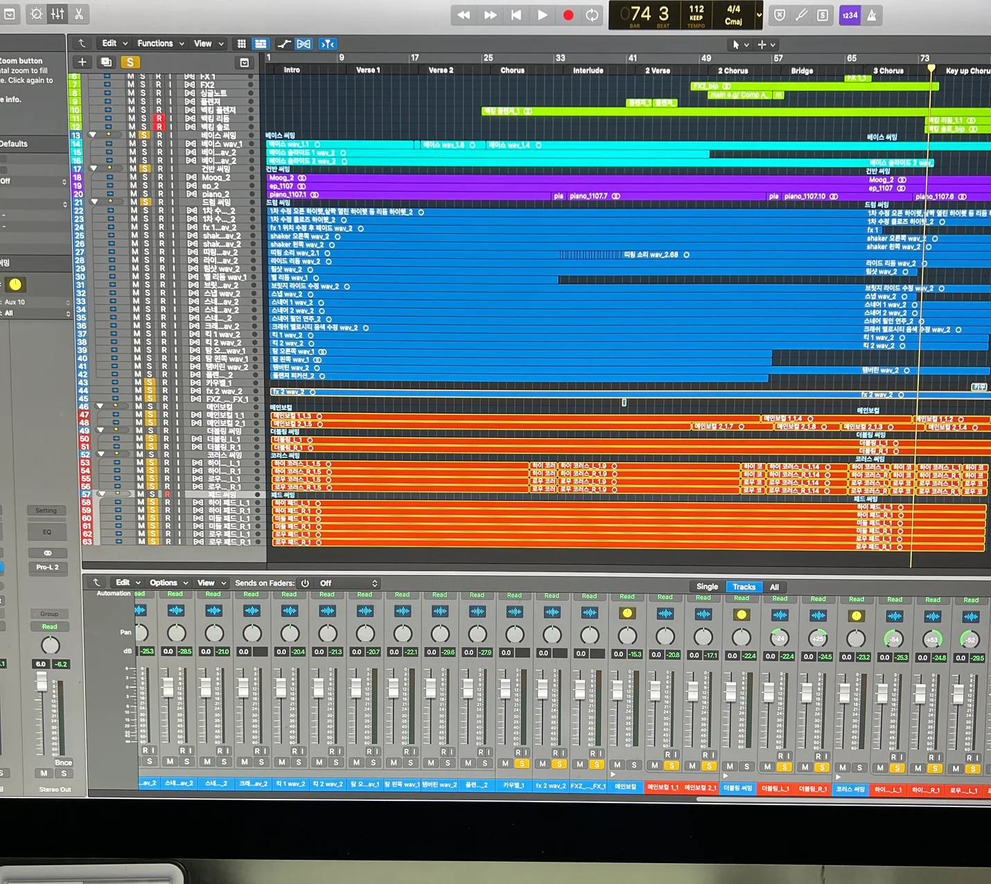Unsolo the 카우벨_1 mixer channel
991x884 pixels.
coord(522,763)
